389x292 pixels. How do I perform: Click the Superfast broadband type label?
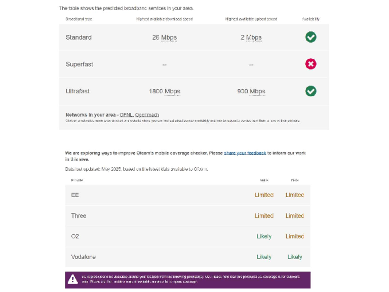[x=80, y=64]
